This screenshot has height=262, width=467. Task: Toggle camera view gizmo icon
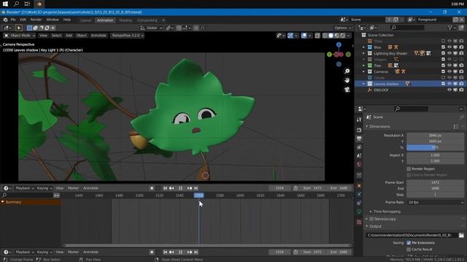click(347, 90)
